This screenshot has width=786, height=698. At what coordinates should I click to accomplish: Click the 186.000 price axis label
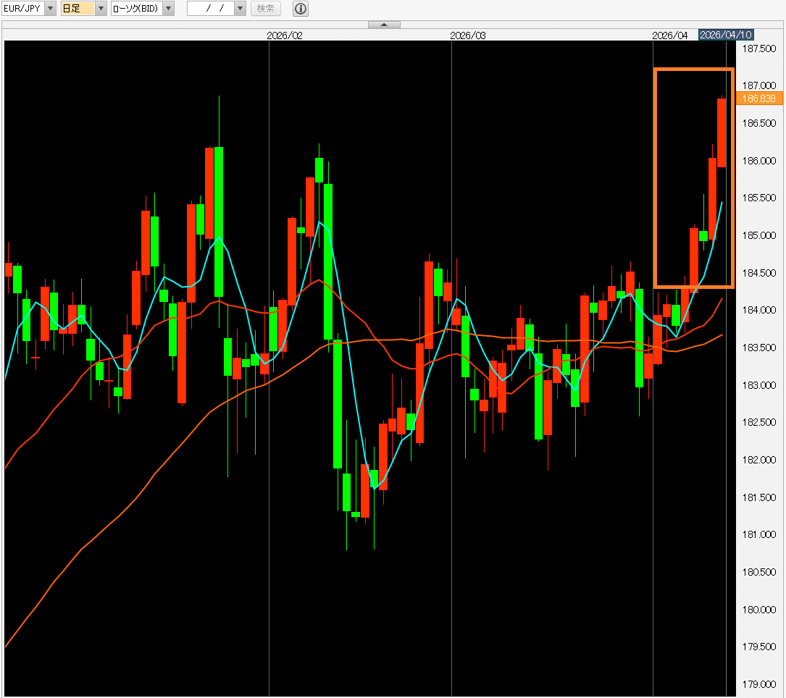[x=759, y=161]
